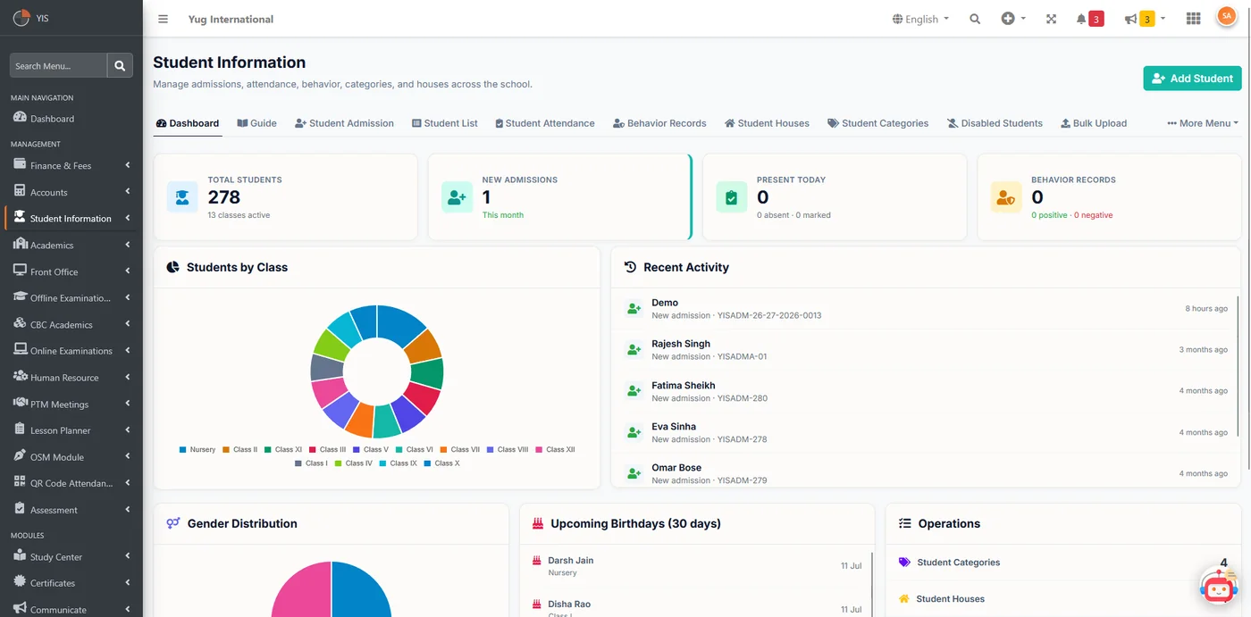Click the Recent Activity history icon
Screen dimensions: 1251x617
pos(630,267)
